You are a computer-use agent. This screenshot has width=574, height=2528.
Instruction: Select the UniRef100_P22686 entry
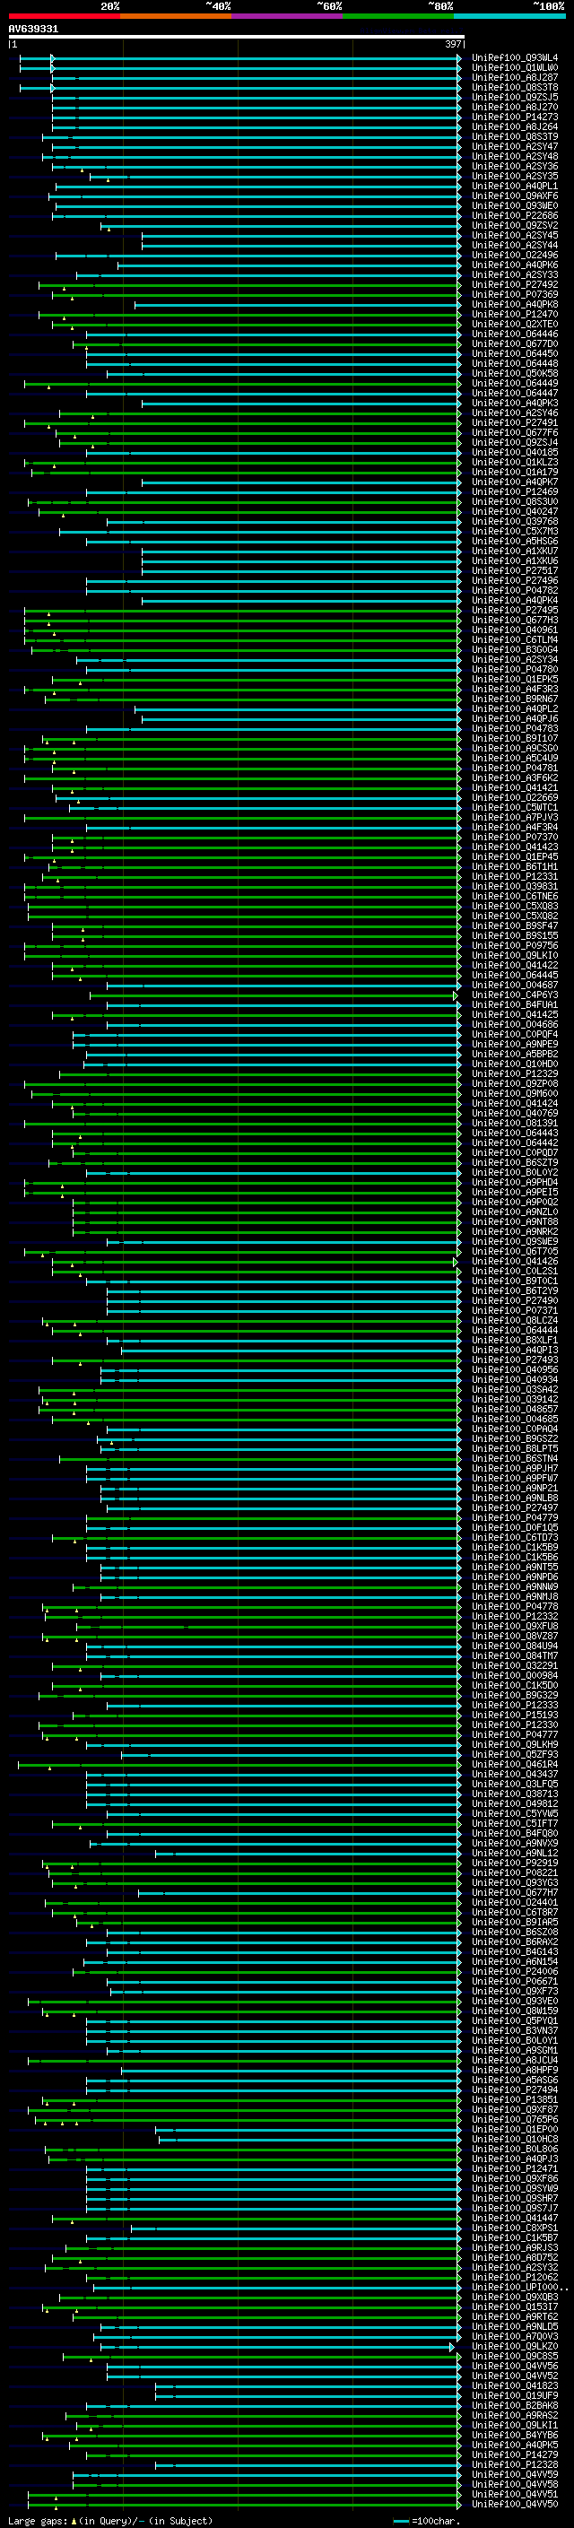click(515, 216)
